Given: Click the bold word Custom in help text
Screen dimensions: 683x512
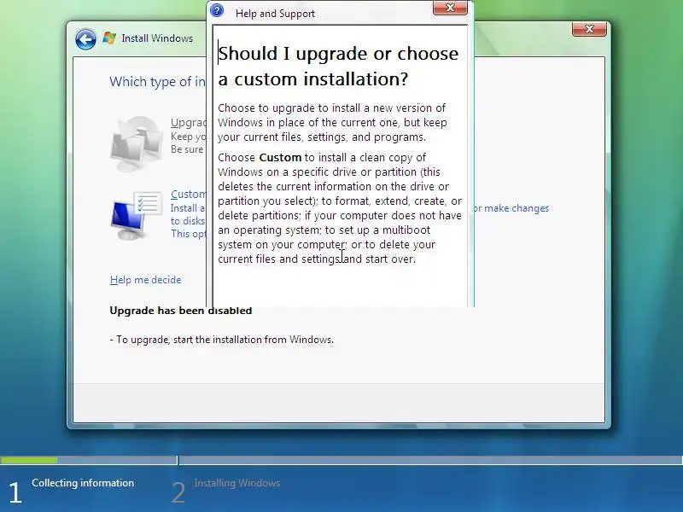Looking at the screenshot, I should click(280, 157).
